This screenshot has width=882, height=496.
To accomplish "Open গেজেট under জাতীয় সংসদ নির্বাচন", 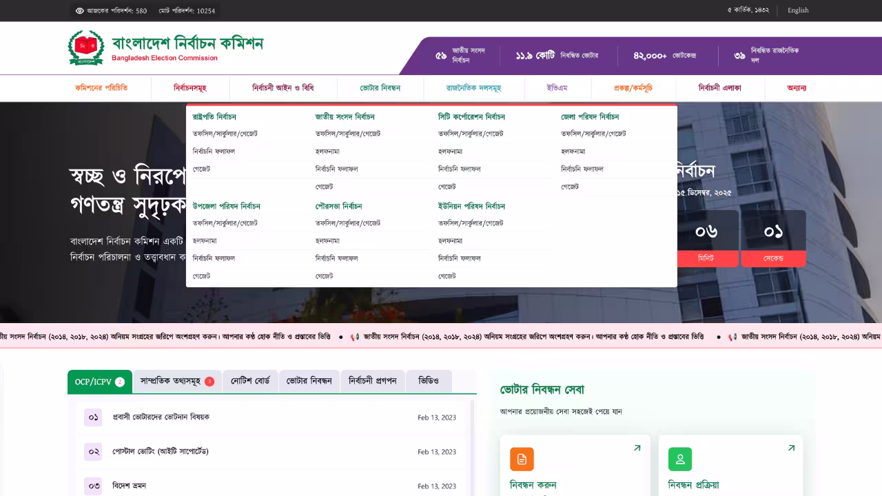I will click(325, 187).
